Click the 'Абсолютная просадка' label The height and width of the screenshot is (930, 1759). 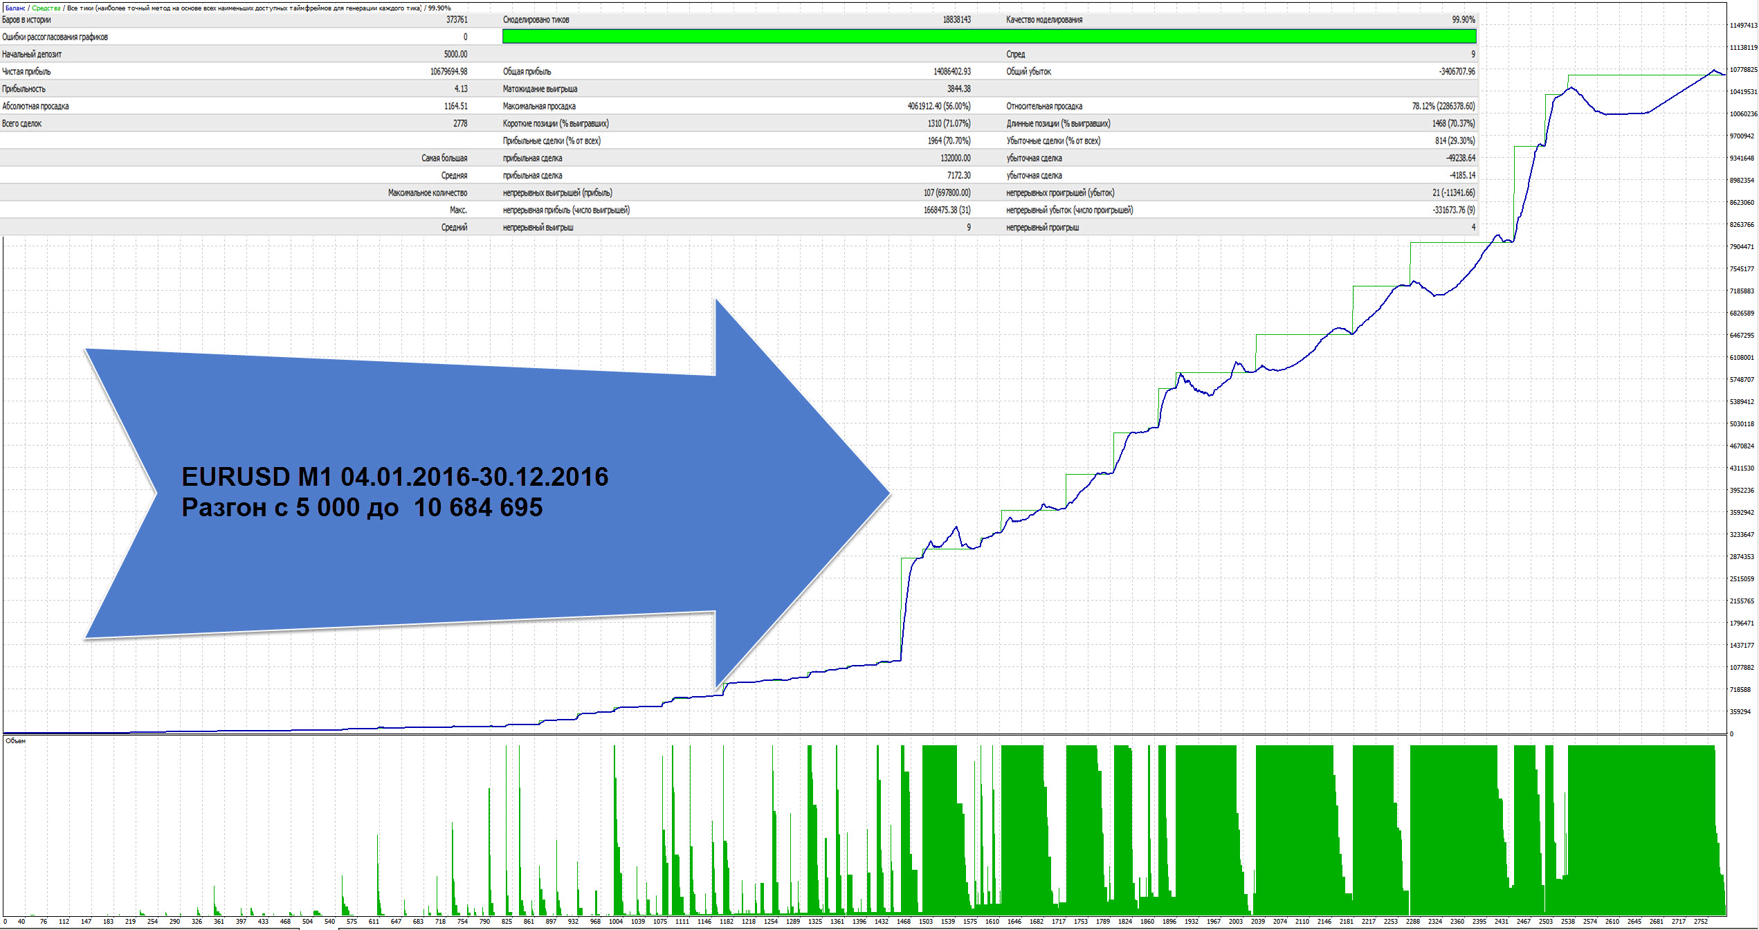(x=35, y=107)
